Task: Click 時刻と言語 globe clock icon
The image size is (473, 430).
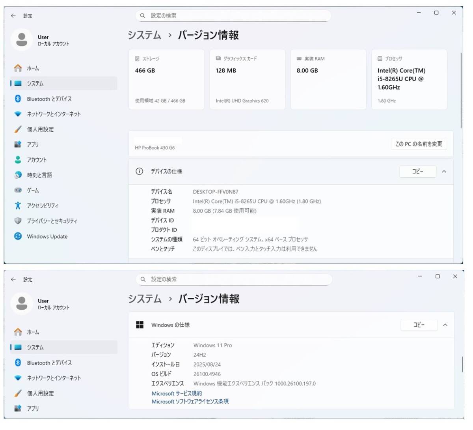Action: 18,175
